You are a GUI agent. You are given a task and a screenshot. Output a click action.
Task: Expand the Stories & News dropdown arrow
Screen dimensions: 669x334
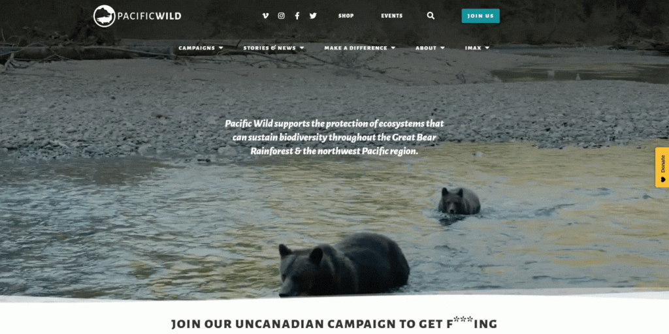pos(302,48)
